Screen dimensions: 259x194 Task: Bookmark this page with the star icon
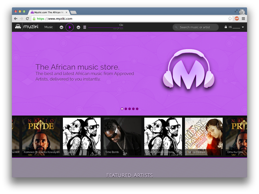(230, 19)
